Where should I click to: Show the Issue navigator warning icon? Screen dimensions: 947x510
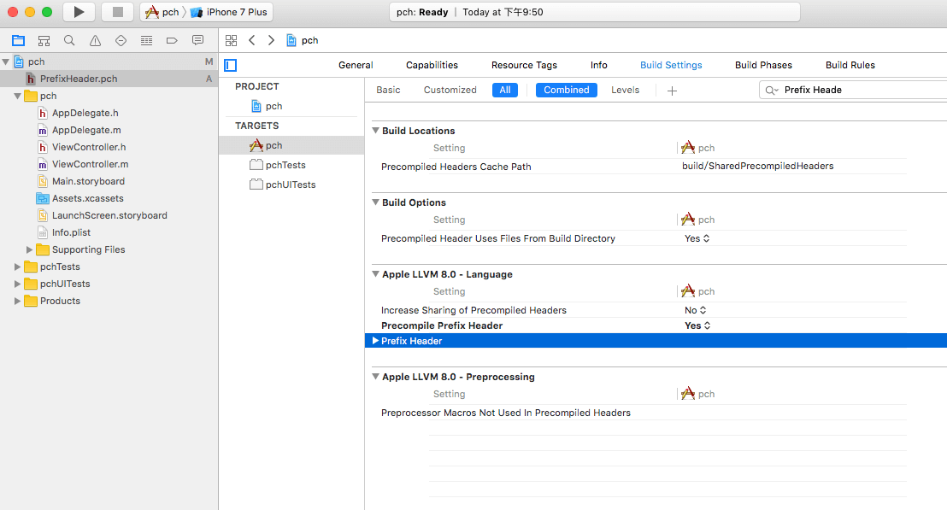coord(95,40)
